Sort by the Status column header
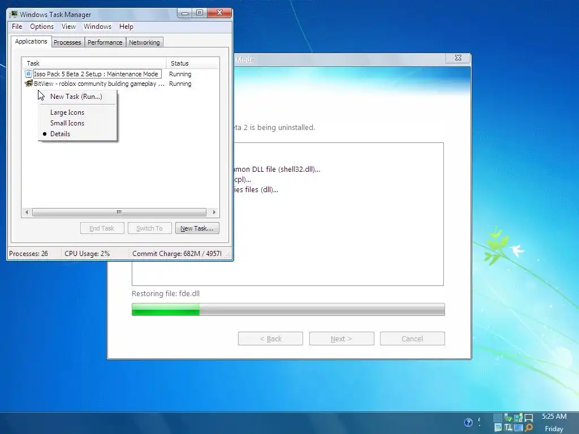 tap(193, 63)
